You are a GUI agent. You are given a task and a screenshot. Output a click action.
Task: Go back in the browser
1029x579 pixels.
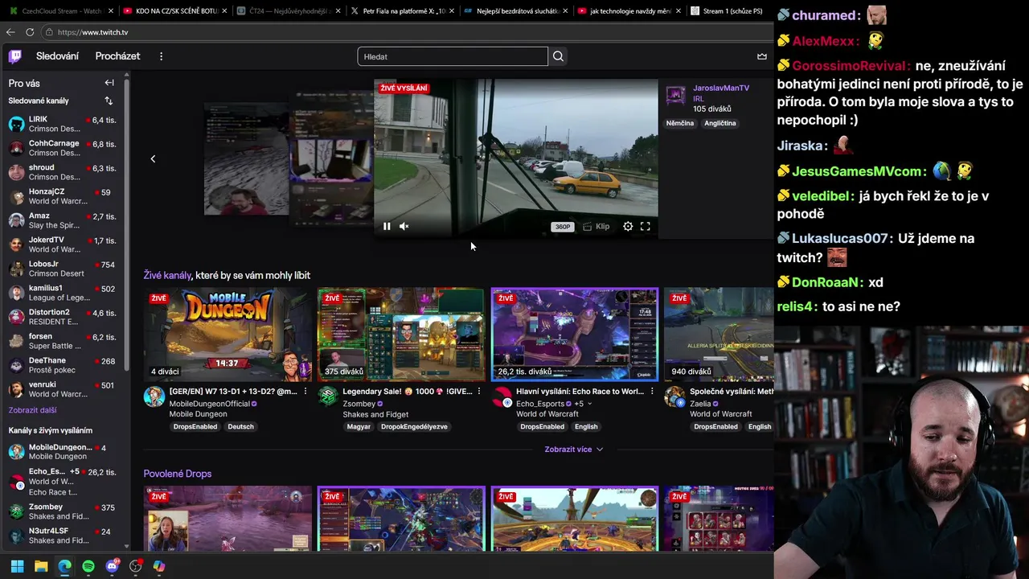click(x=10, y=32)
